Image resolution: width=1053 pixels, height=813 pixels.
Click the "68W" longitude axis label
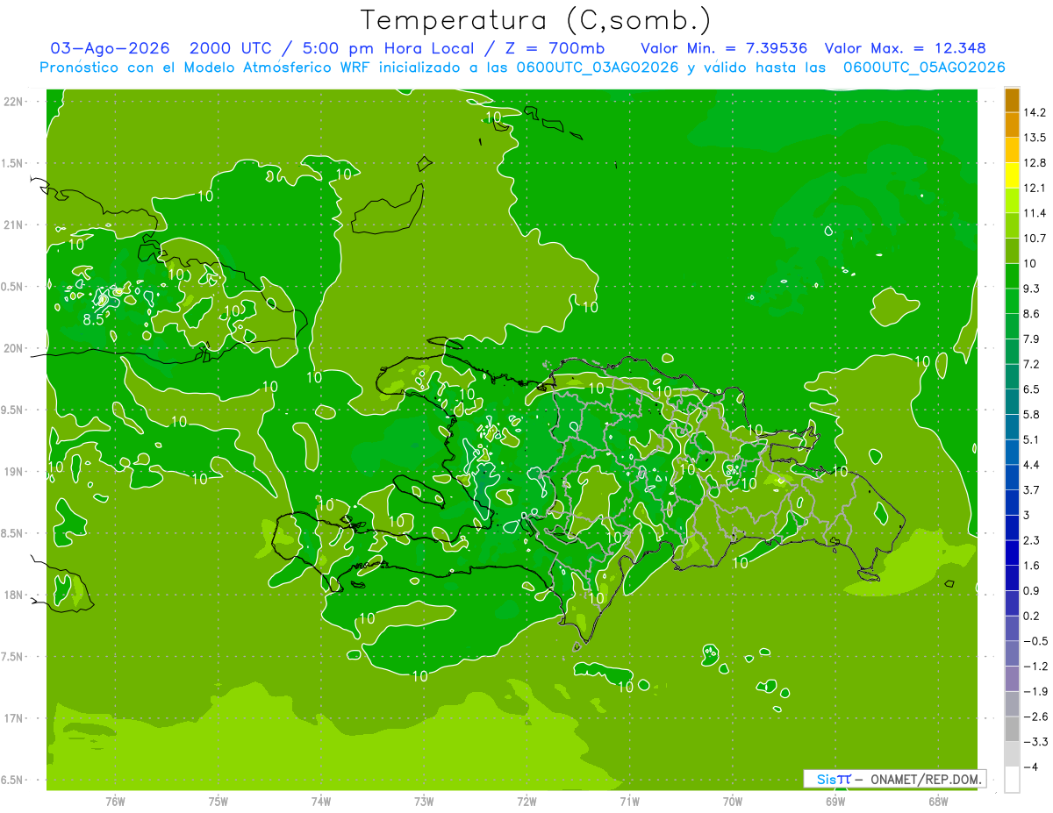click(938, 802)
